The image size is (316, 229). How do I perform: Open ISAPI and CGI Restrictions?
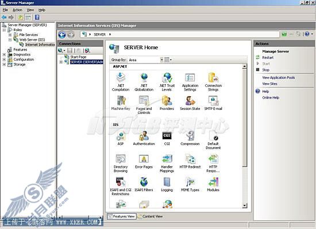pyautogui.click(x=121, y=187)
